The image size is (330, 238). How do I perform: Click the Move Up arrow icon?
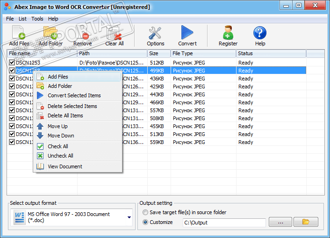(40, 126)
